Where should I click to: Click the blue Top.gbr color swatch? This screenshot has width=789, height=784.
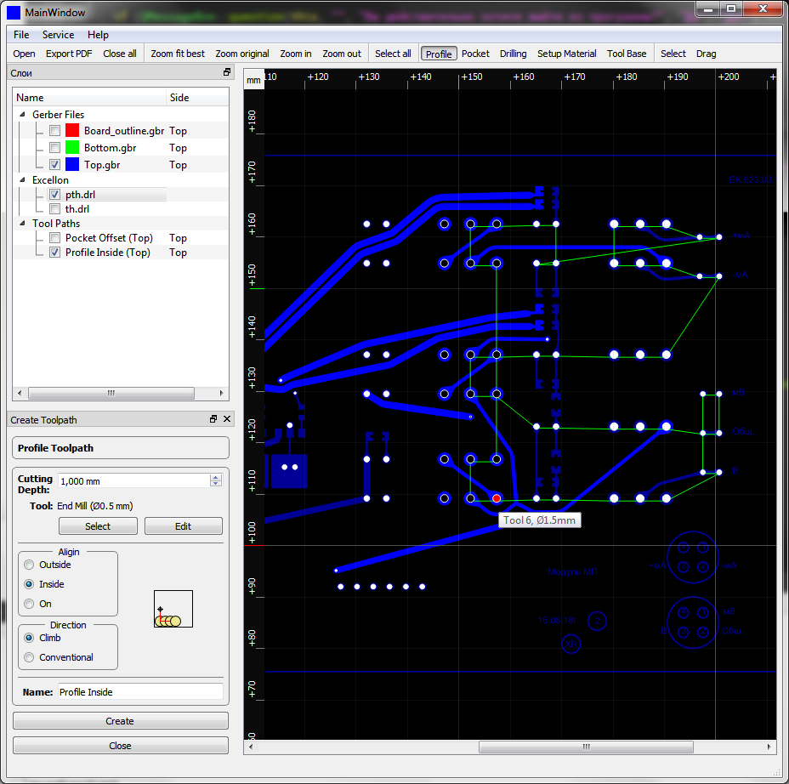pyautogui.click(x=72, y=165)
